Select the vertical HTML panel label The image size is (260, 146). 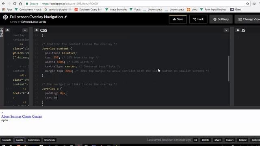coord(2,32)
